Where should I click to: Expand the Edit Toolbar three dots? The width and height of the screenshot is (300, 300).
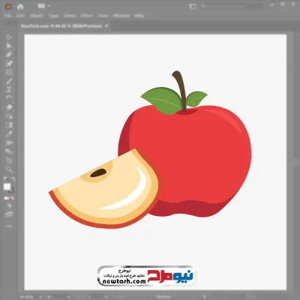[9, 226]
